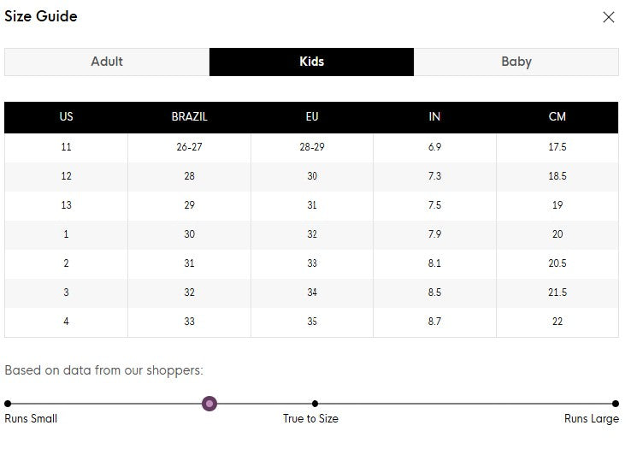Switch to the Adult size tab
The height and width of the screenshot is (449, 631).
point(107,62)
